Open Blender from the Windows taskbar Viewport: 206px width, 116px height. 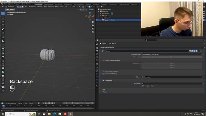pyautogui.click(x=70, y=114)
